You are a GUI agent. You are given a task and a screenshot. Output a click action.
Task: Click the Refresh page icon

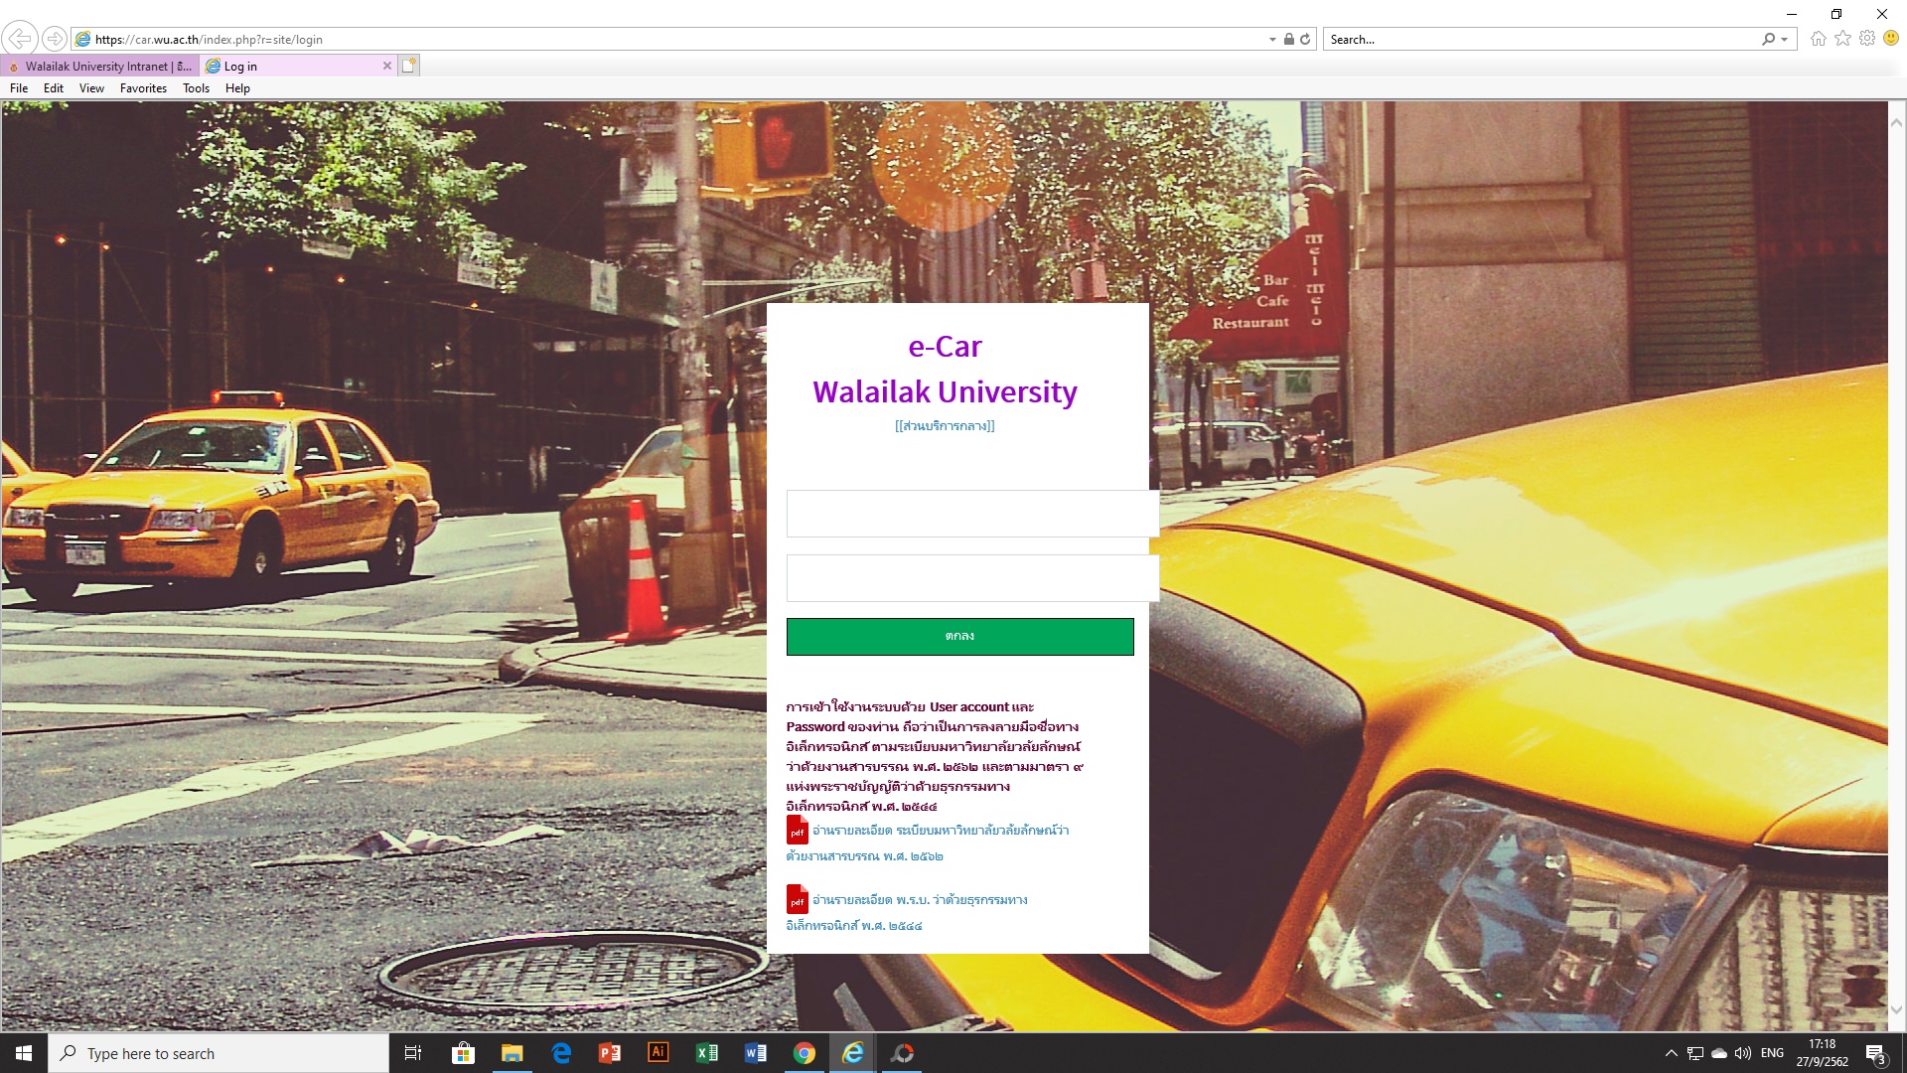coord(1305,40)
